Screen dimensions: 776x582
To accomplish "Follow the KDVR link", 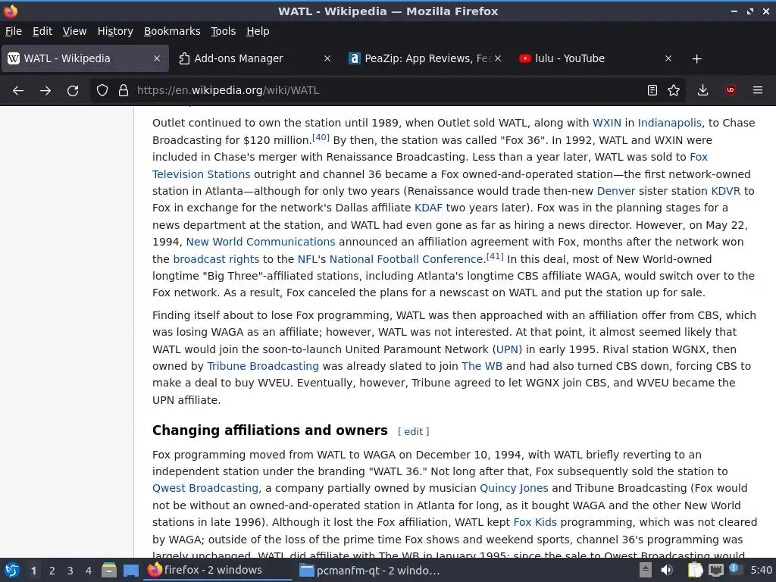I will pyautogui.click(x=725, y=191).
